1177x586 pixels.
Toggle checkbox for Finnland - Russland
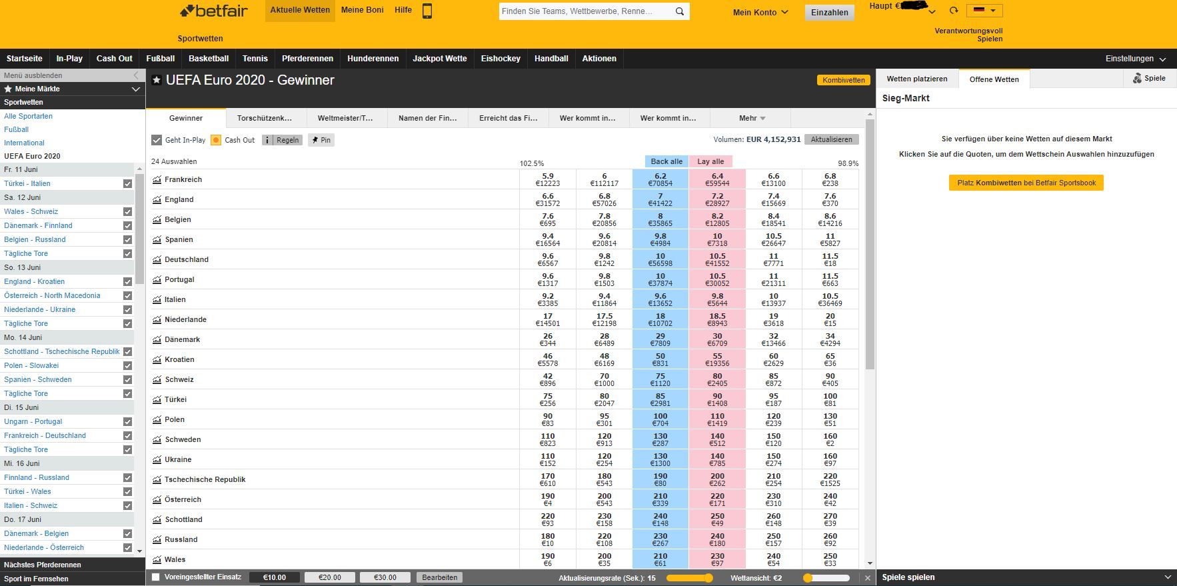[127, 477]
